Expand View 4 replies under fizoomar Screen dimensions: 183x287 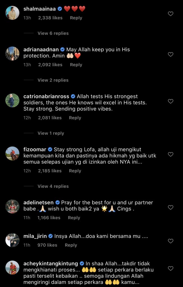coord(53,186)
